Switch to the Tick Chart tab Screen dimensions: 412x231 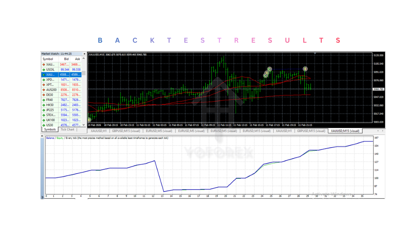pos(67,130)
